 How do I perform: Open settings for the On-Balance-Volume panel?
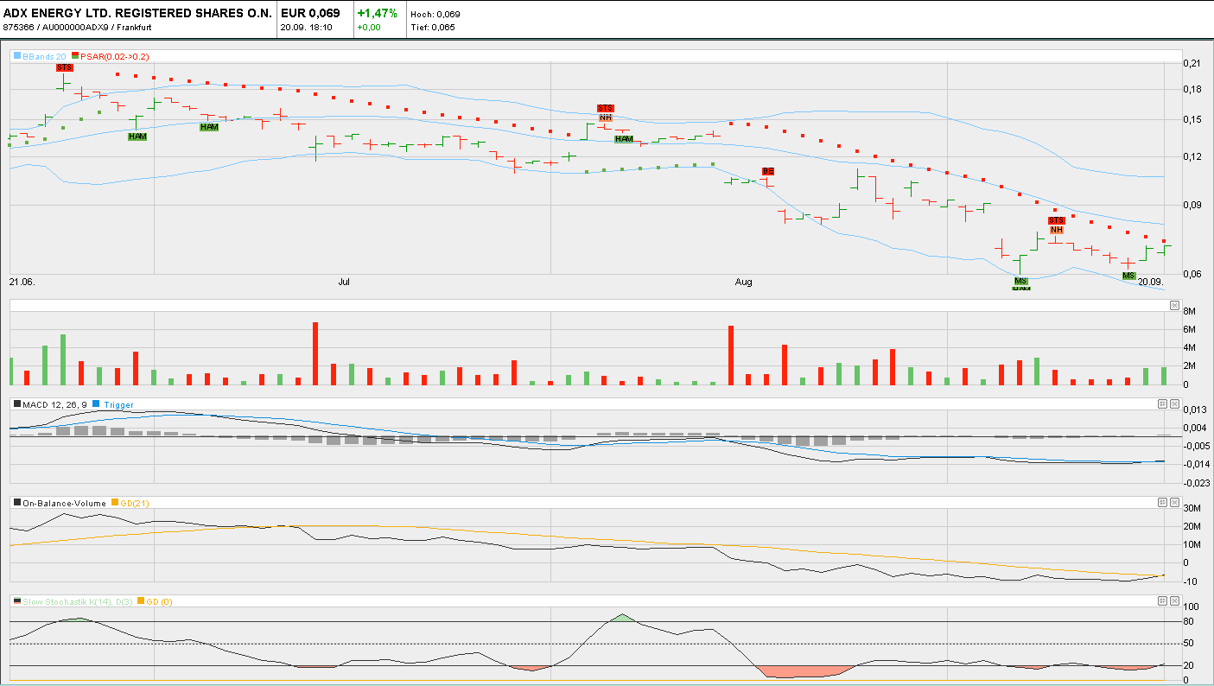point(1161,502)
